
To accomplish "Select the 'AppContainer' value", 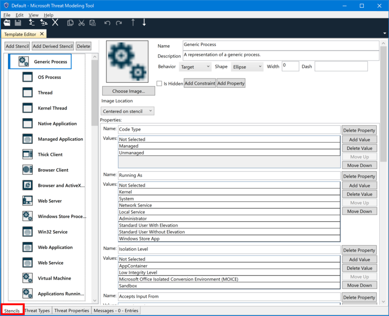I will tap(229, 266).
